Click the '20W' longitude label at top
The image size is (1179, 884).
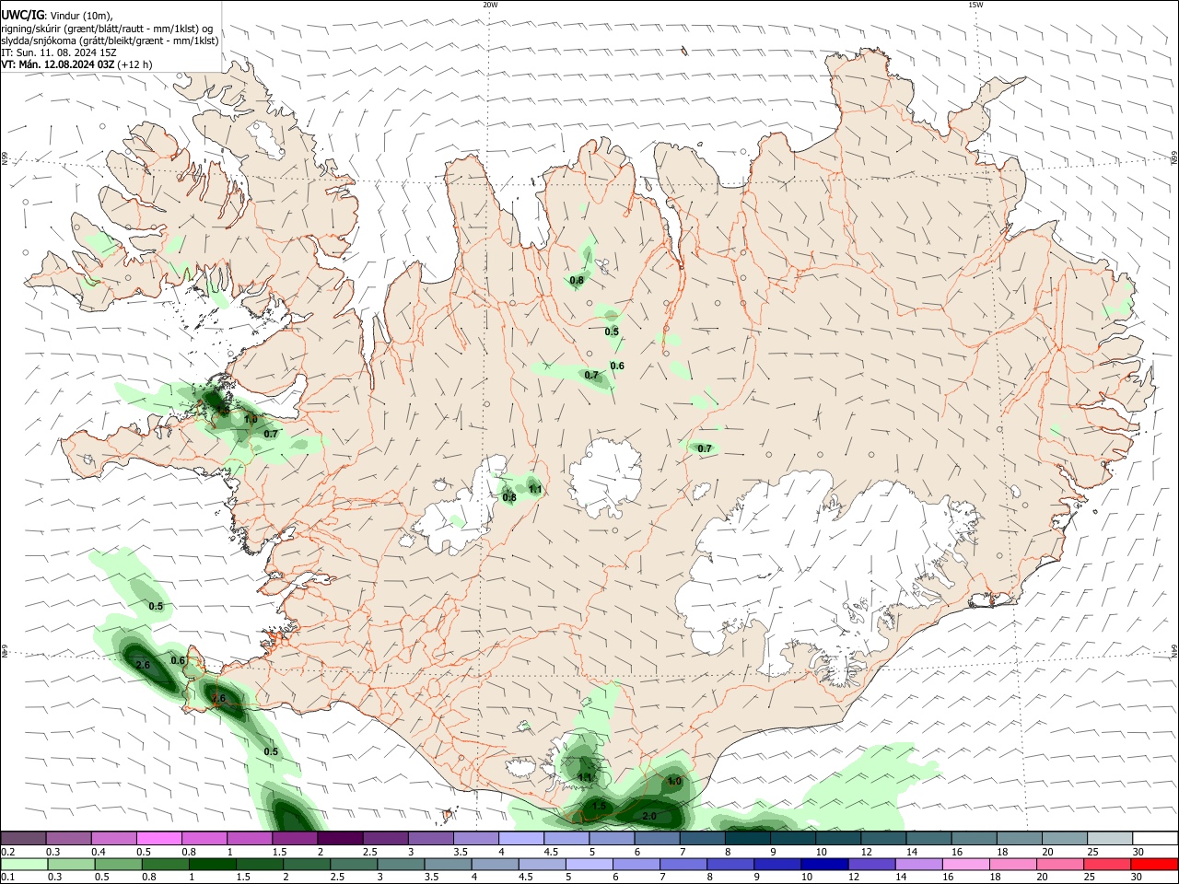490,5
